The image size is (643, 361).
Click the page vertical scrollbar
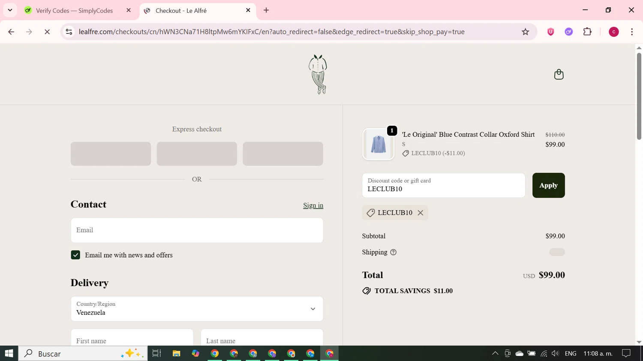click(639, 95)
